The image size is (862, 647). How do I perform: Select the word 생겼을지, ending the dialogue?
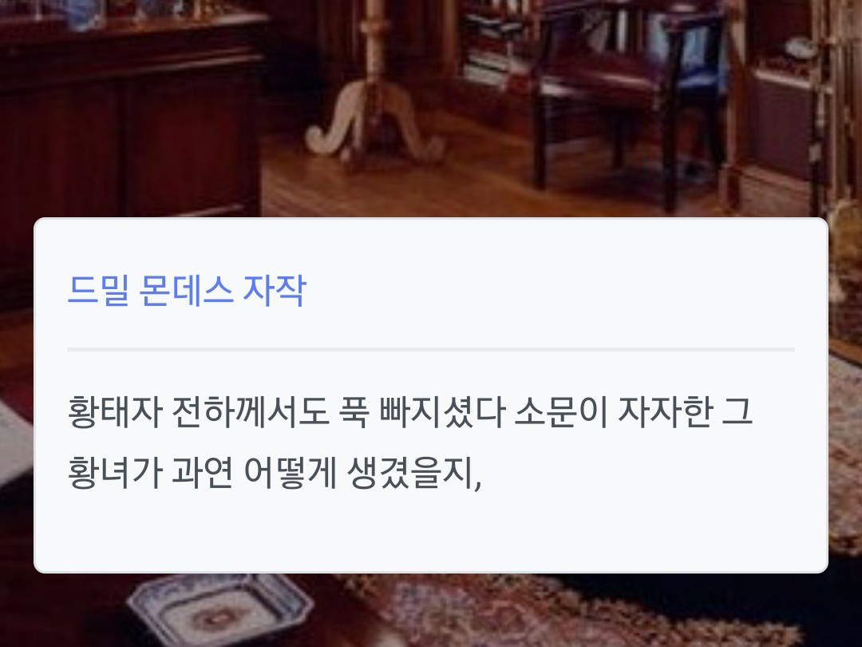pos(414,473)
